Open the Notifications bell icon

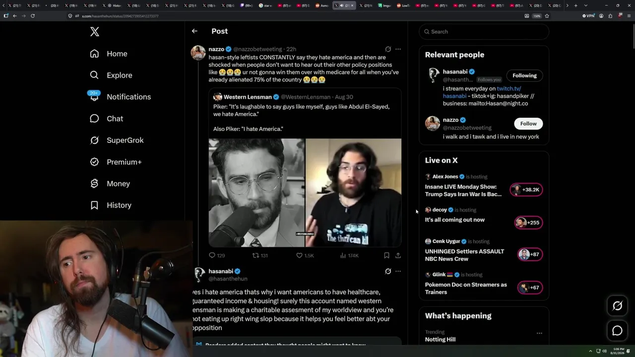click(x=94, y=97)
